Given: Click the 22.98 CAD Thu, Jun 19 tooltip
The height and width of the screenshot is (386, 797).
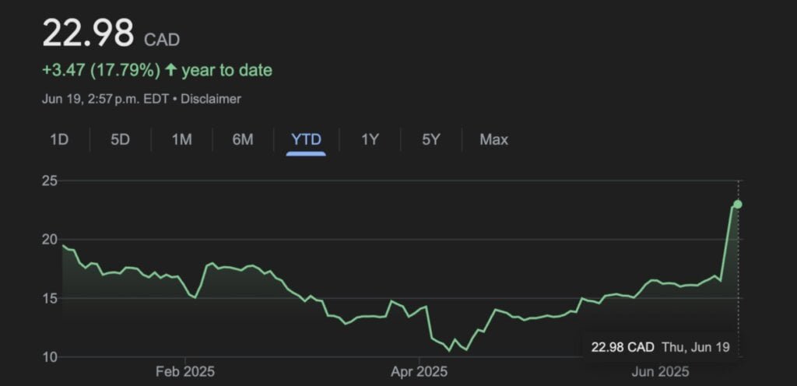Looking at the screenshot, I should [x=660, y=347].
